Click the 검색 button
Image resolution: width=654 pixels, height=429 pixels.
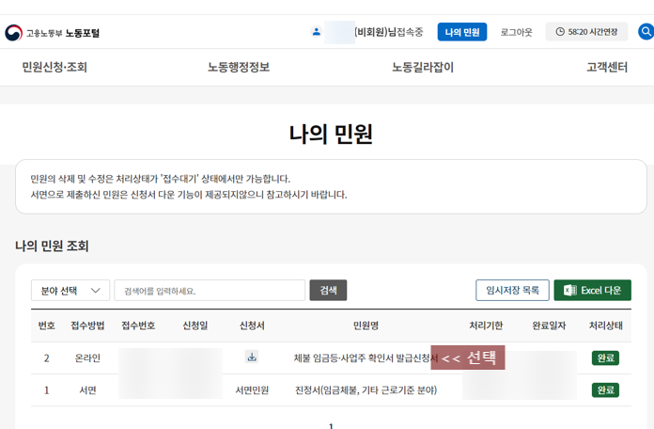[328, 291]
